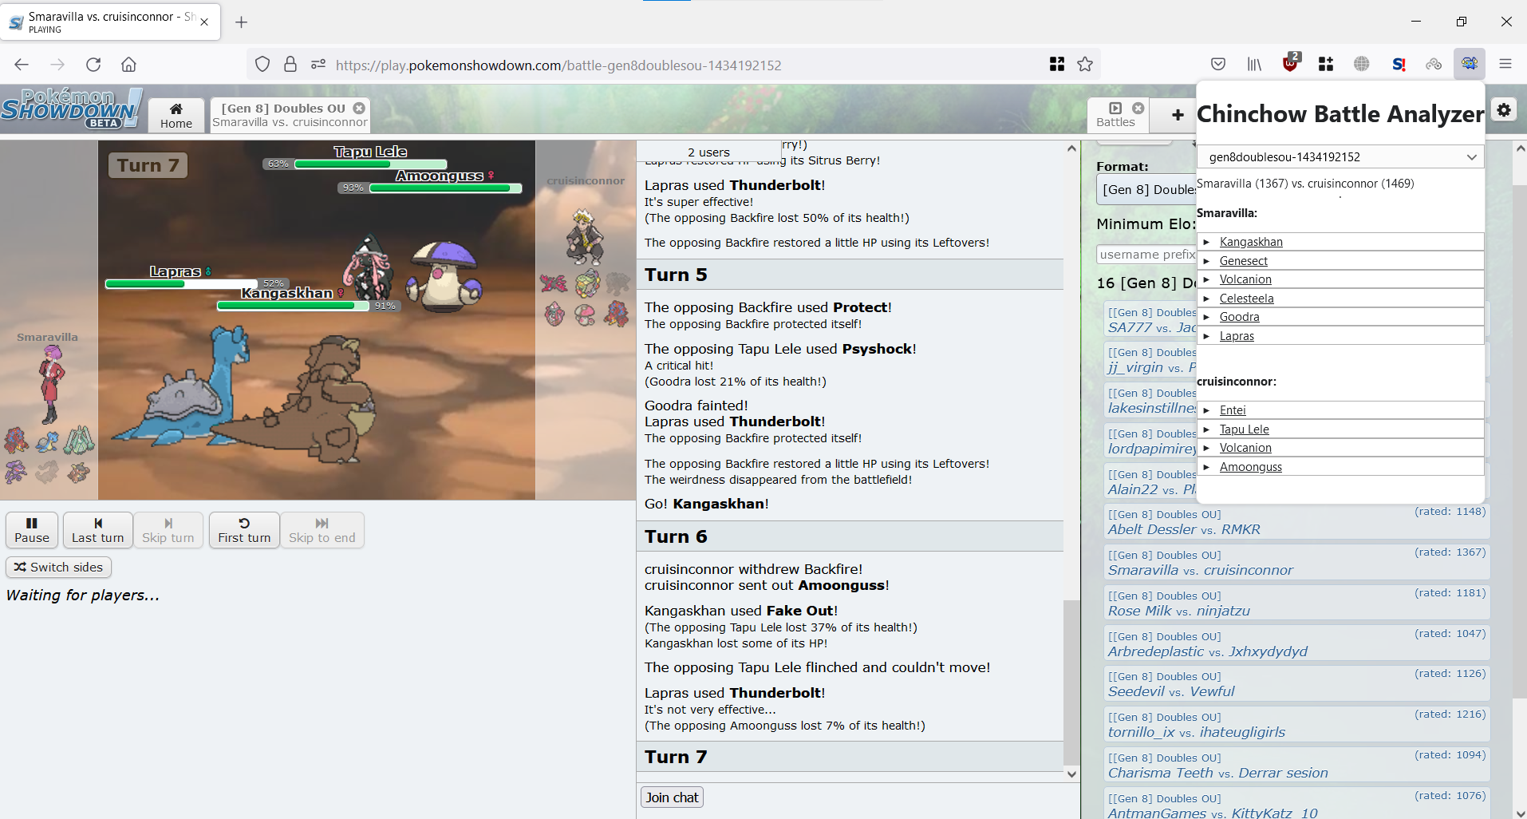Click the username prefix input field

tap(1146, 255)
